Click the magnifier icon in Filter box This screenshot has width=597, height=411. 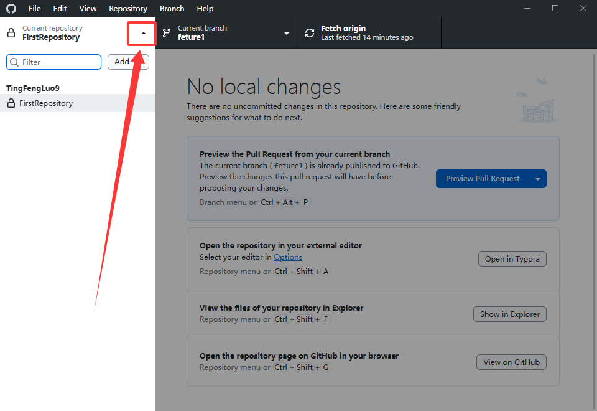14,62
